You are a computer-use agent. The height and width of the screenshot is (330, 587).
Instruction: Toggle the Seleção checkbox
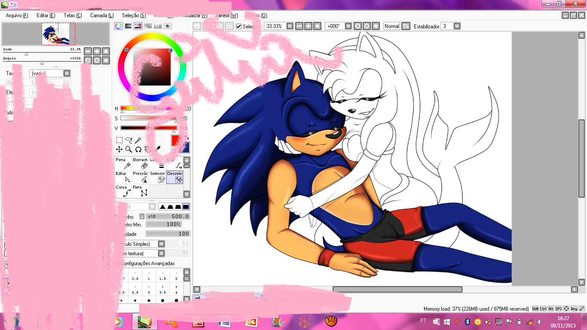point(239,26)
